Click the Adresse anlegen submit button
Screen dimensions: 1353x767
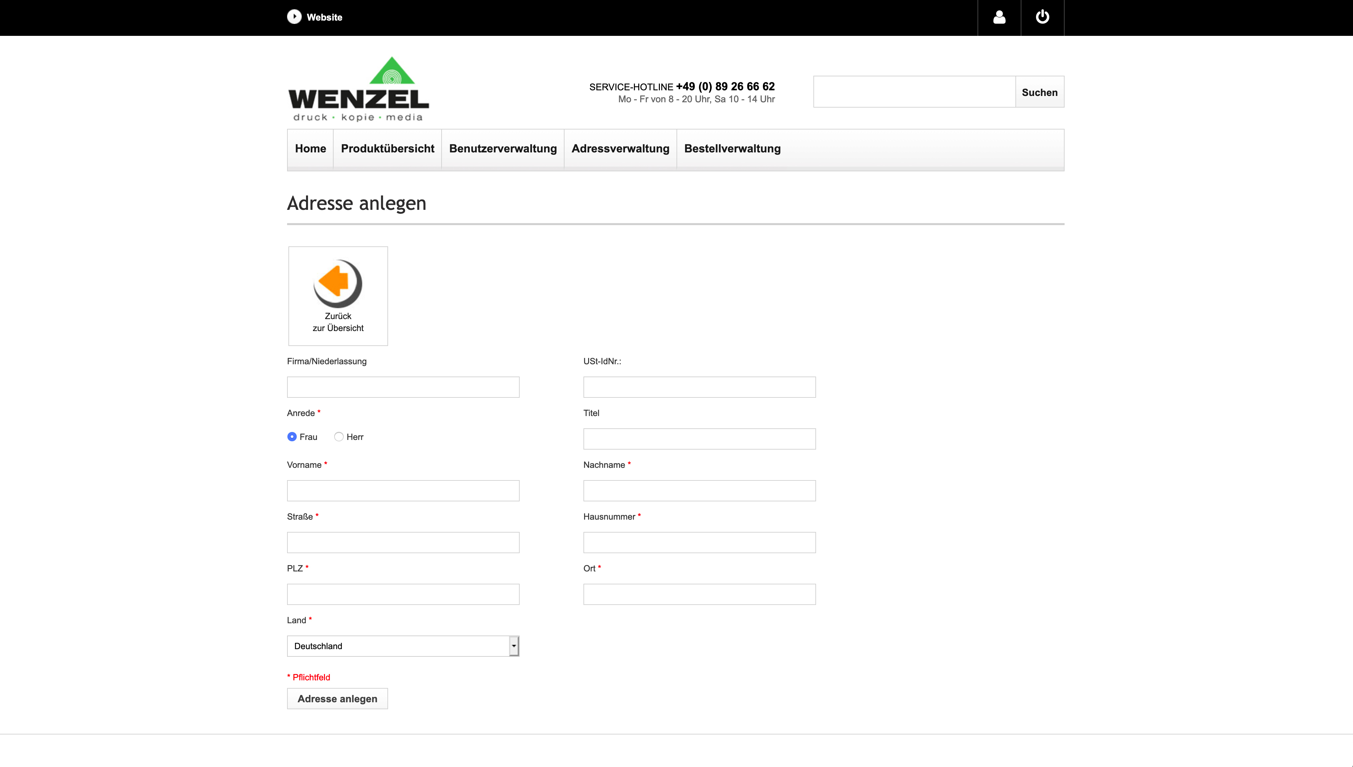337,699
